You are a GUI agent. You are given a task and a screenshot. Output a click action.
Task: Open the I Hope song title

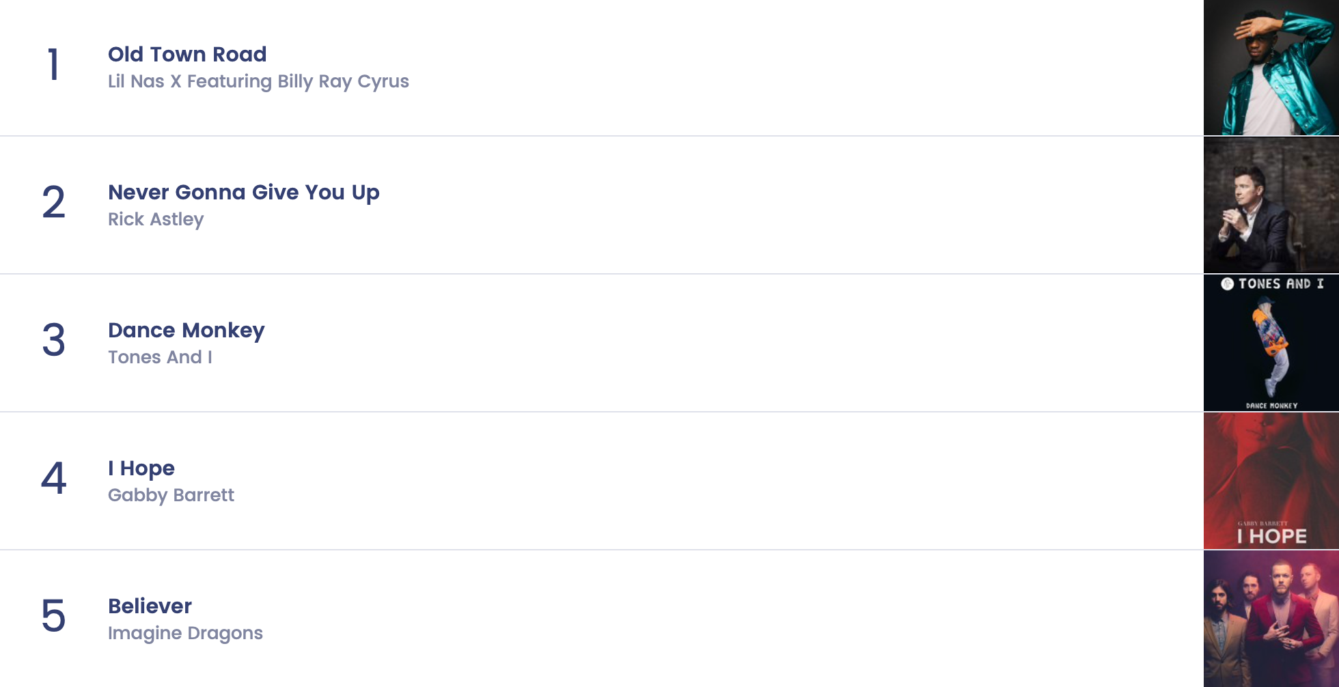141,468
